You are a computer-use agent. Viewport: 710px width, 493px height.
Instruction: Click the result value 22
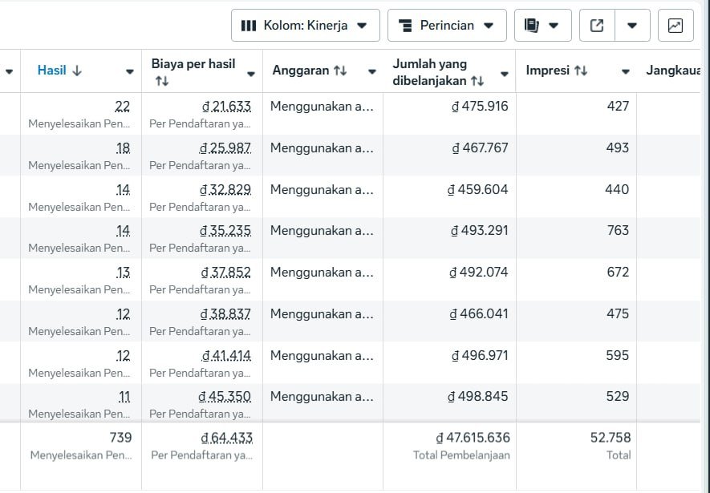[x=123, y=106]
